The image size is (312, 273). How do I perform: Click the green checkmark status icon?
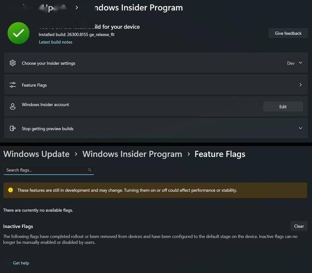(x=19, y=33)
